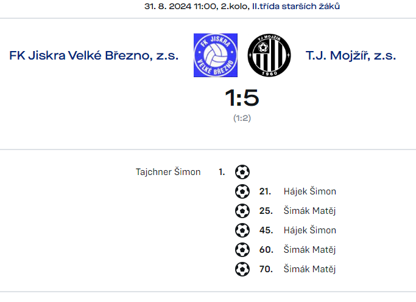Click the TJ Mojžíř 1960 club crest
The height and width of the screenshot is (302, 416).
[x=269, y=55]
